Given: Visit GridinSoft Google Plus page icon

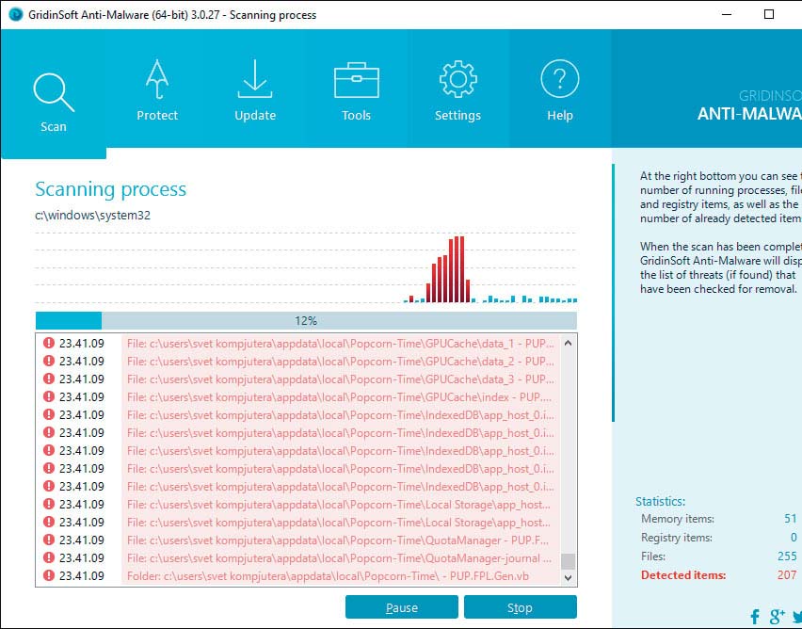Looking at the screenshot, I should click(x=777, y=616).
